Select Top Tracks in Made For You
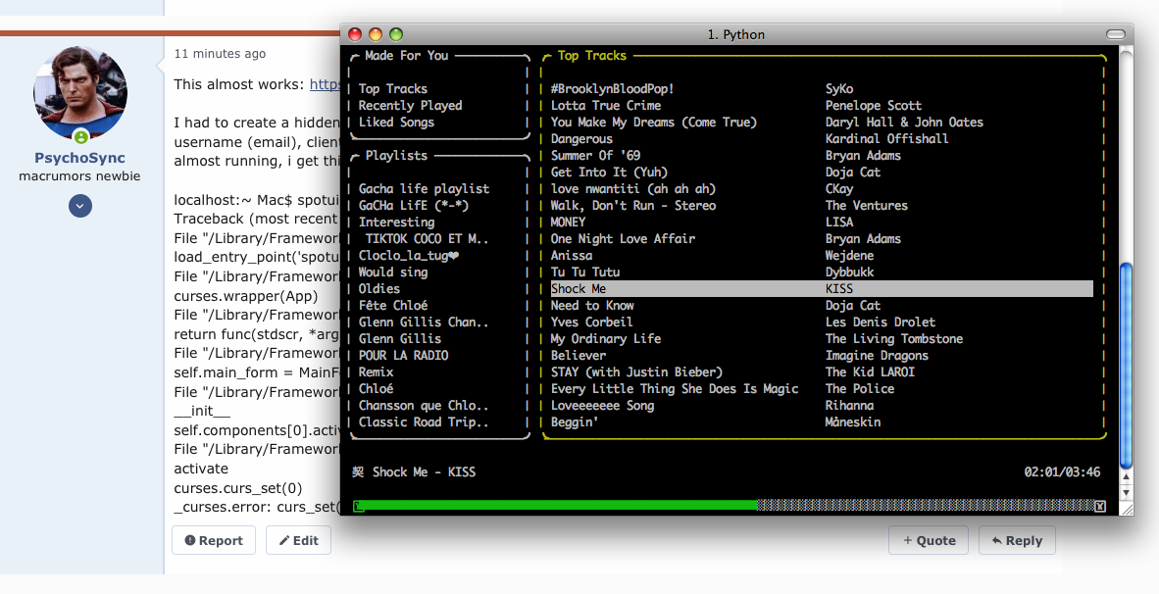 coord(392,88)
